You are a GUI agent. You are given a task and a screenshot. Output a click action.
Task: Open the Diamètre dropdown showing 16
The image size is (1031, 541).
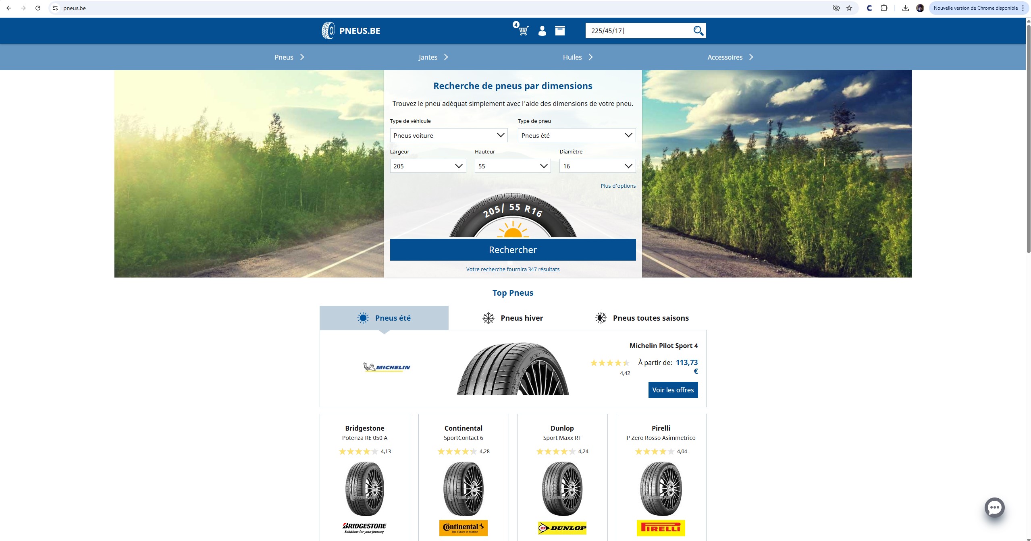tap(597, 166)
